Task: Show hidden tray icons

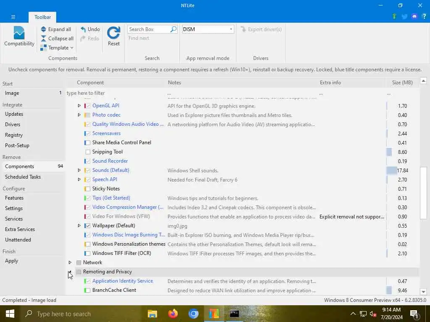Action: (x=353, y=314)
